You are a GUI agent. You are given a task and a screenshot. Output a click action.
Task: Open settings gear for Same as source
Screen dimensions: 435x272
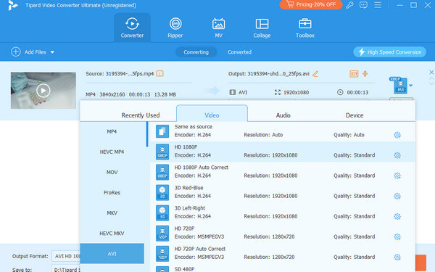[x=397, y=135]
